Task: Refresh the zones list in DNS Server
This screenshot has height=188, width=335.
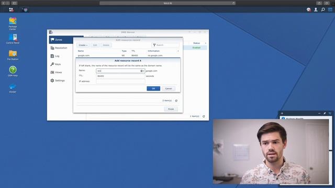Action: tap(204, 116)
